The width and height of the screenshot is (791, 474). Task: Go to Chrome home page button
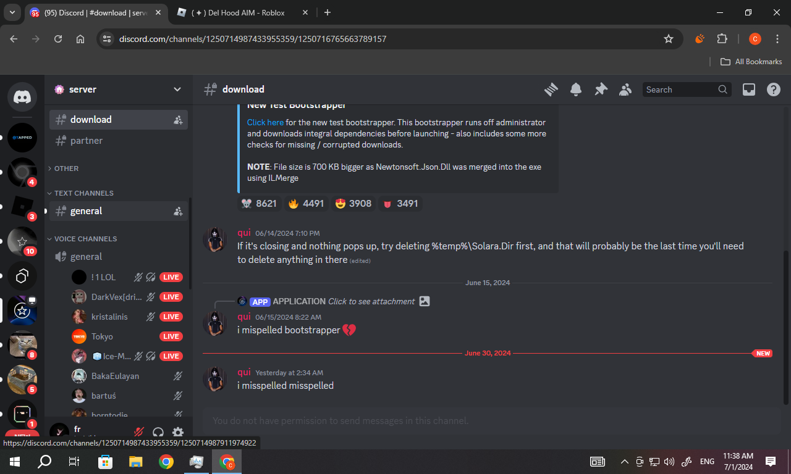pos(80,39)
